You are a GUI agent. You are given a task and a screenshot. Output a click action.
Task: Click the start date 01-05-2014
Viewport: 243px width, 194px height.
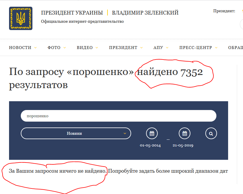click(x=150, y=145)
